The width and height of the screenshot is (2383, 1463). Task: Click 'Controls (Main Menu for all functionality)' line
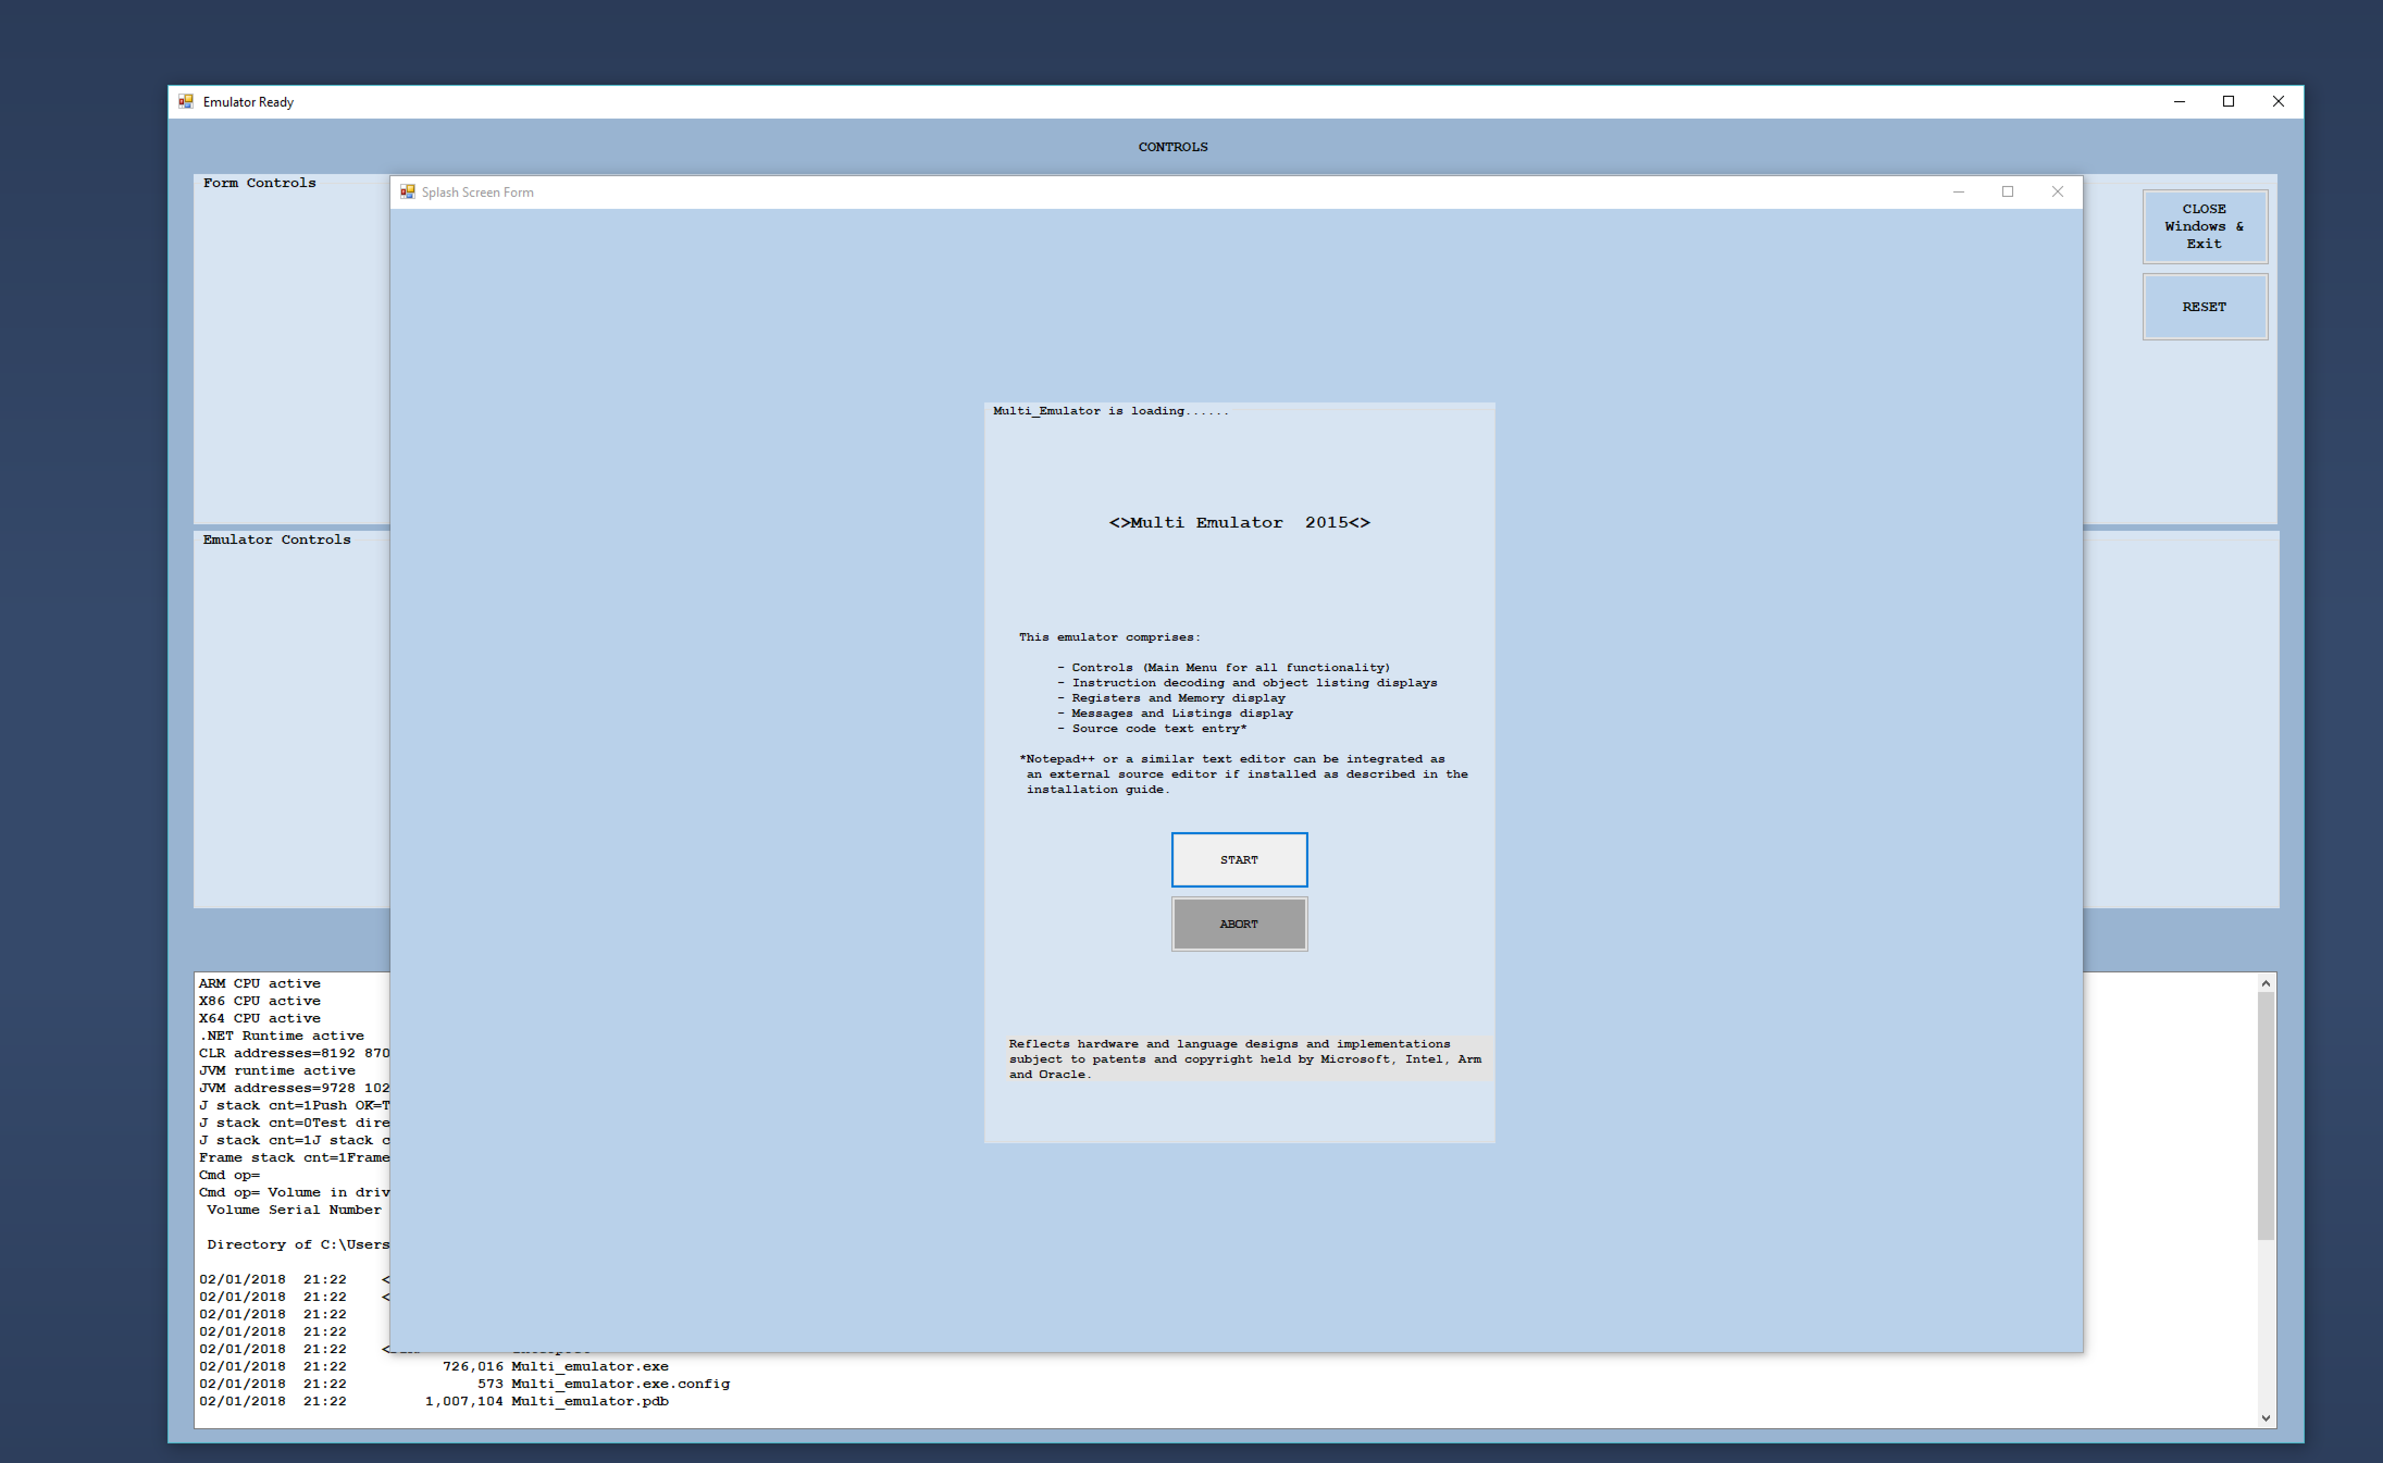1223,668
